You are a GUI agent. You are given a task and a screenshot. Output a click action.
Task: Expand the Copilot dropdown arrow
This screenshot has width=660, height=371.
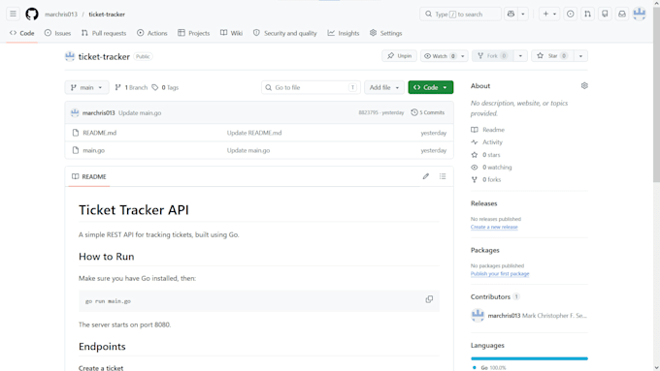[x=523, y=14]
